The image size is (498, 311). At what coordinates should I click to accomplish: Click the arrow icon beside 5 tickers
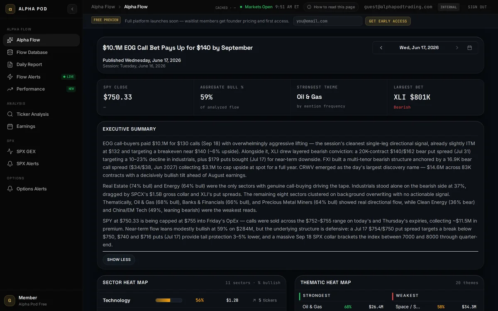254,300
